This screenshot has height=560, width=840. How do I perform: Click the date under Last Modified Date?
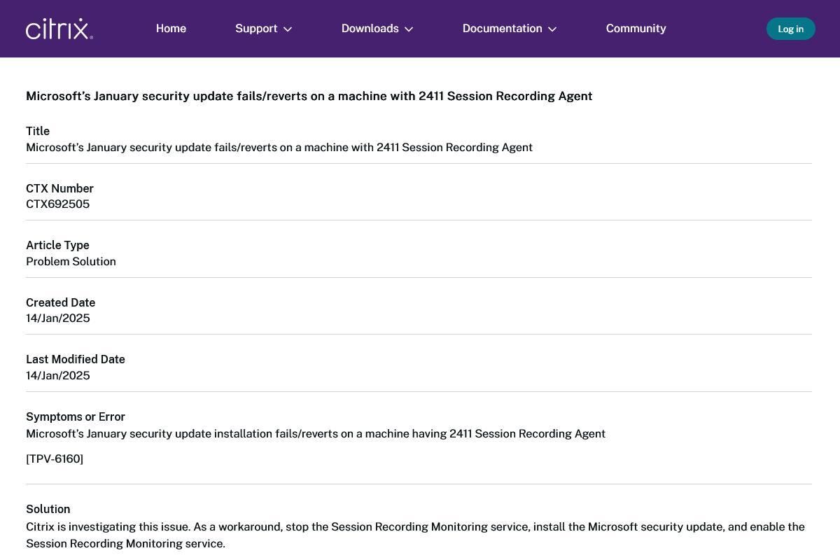(57, 376)
